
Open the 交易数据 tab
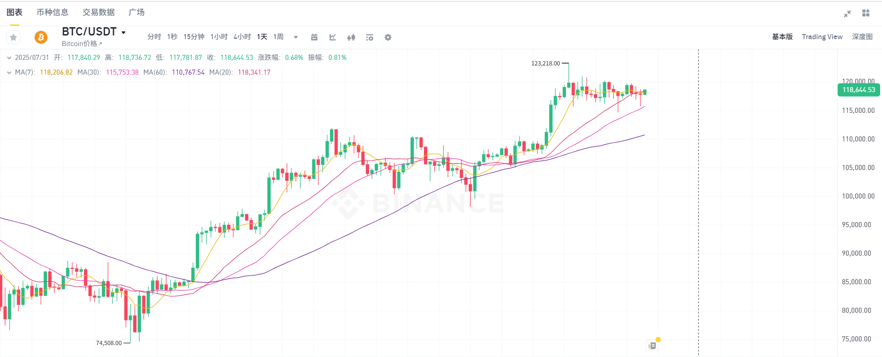pyautogui.click(x=99, y=12)
